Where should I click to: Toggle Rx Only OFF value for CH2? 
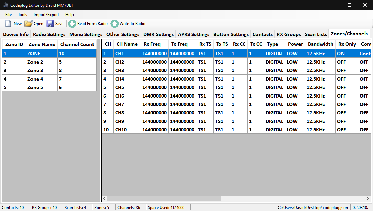coord(346,62)
